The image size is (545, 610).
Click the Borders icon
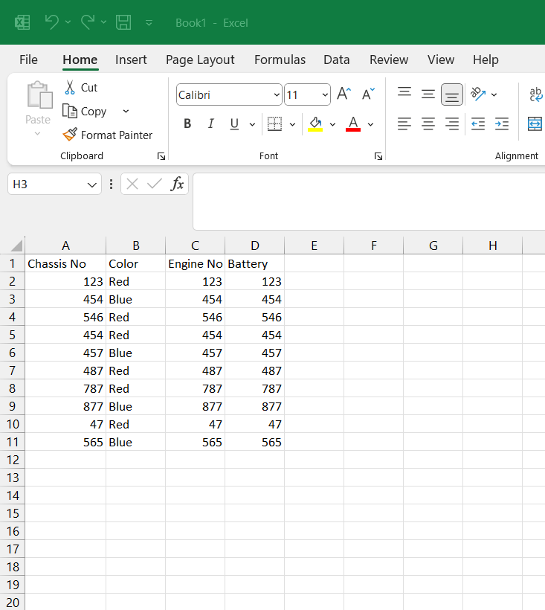pyautogui.click(x=275, y=123)
